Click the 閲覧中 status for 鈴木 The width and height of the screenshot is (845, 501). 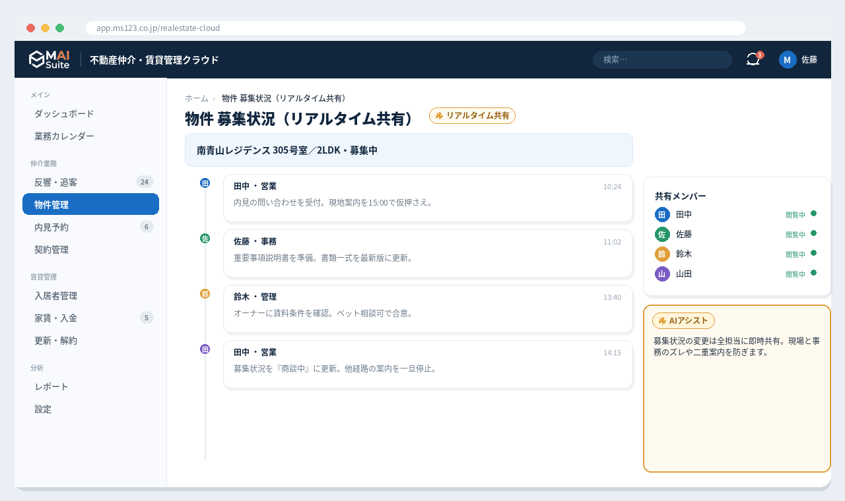coord(795,254)
